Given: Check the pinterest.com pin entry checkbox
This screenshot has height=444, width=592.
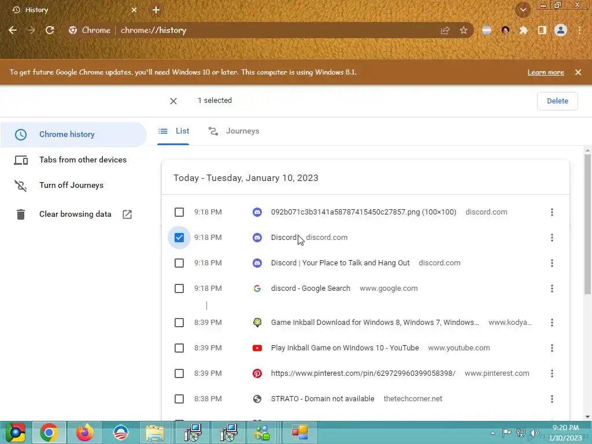Looking at the screenshot, I should click(x=179, y=373).
